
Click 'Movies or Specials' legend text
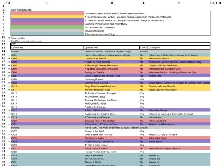tap(94, 31)
